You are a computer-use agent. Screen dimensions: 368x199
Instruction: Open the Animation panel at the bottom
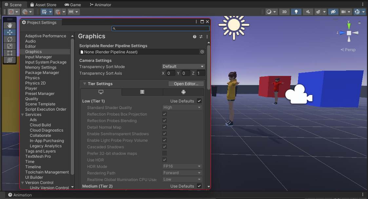point(20,195)
